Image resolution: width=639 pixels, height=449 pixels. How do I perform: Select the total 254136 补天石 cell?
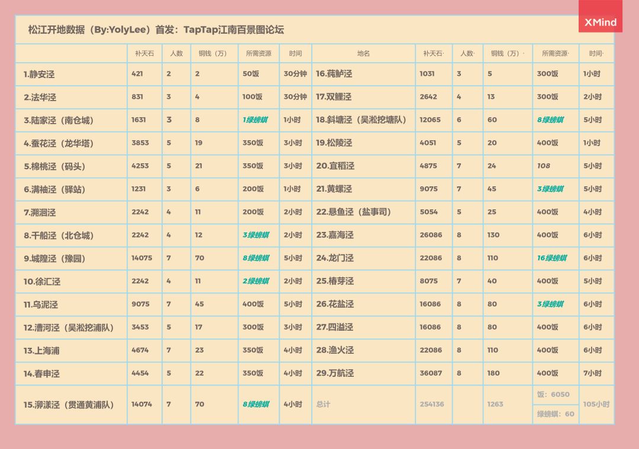point(432,405)
